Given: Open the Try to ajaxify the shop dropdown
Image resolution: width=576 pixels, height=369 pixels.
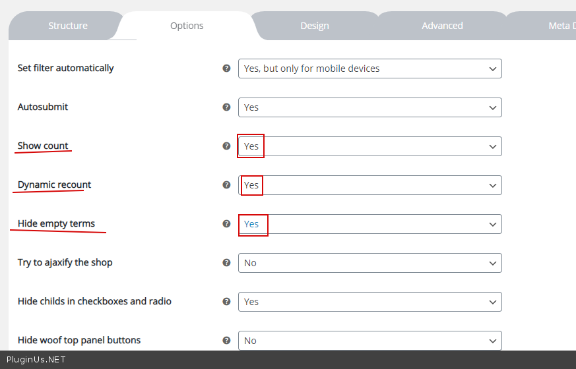Looking at the screenshot, I should pos(369,263).
